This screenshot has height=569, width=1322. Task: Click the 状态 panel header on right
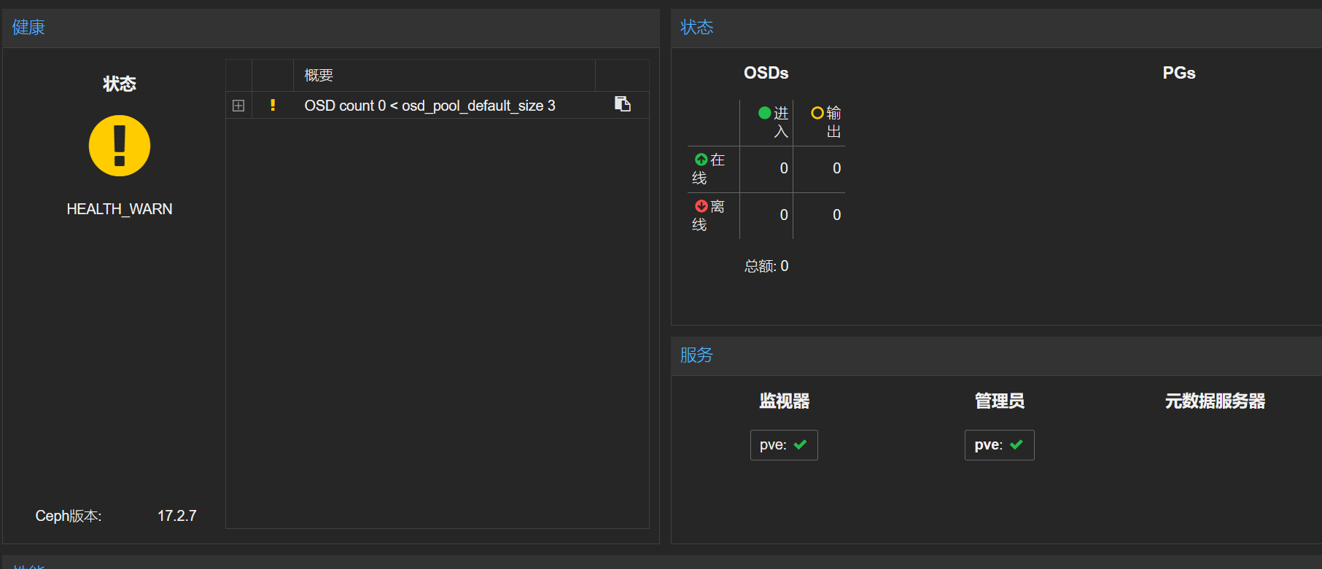pos(696,28)
